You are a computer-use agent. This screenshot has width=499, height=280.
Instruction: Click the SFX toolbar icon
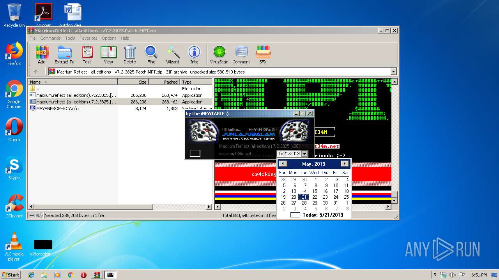[x=263, y=55]
